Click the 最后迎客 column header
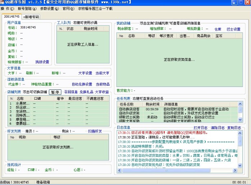The image size is (251, 185). (x=75, y=98)
